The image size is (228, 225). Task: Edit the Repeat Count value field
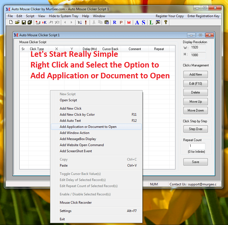pos(196,145)
